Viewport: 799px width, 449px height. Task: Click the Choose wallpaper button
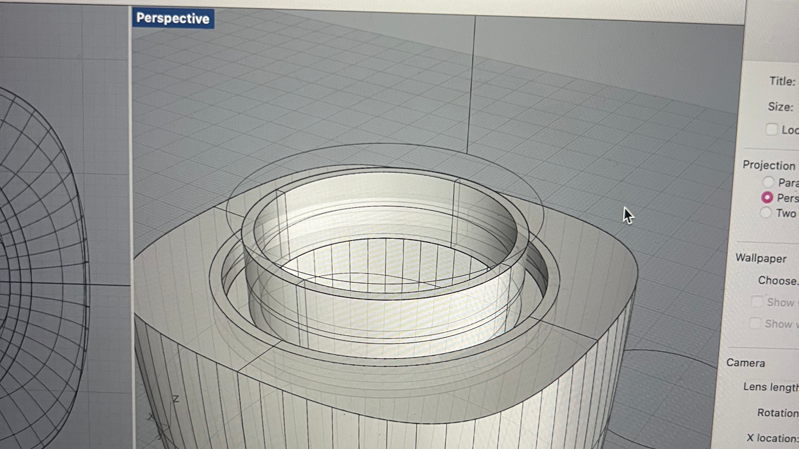click(x=778, y=281)
